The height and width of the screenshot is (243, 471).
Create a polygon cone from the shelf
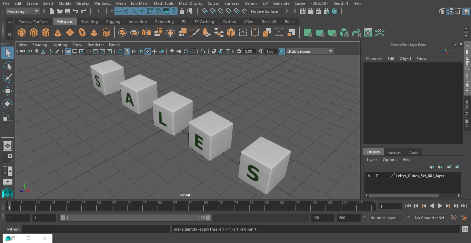[58, 33]
